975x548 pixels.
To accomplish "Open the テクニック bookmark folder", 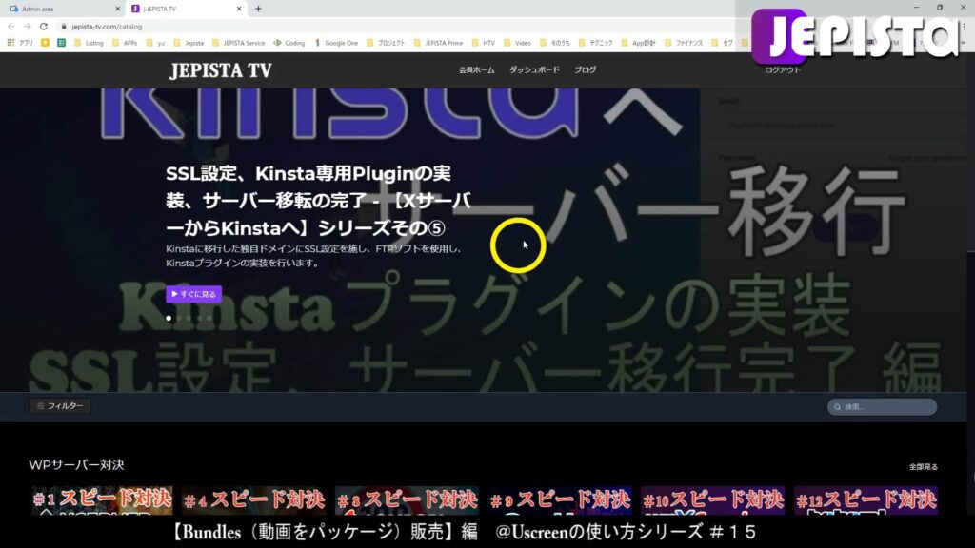I will tap(595, 43).
